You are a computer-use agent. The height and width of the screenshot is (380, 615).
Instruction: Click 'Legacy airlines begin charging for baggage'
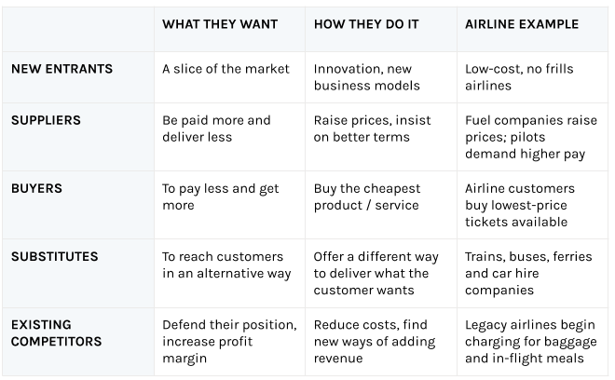tap(529, 342)
